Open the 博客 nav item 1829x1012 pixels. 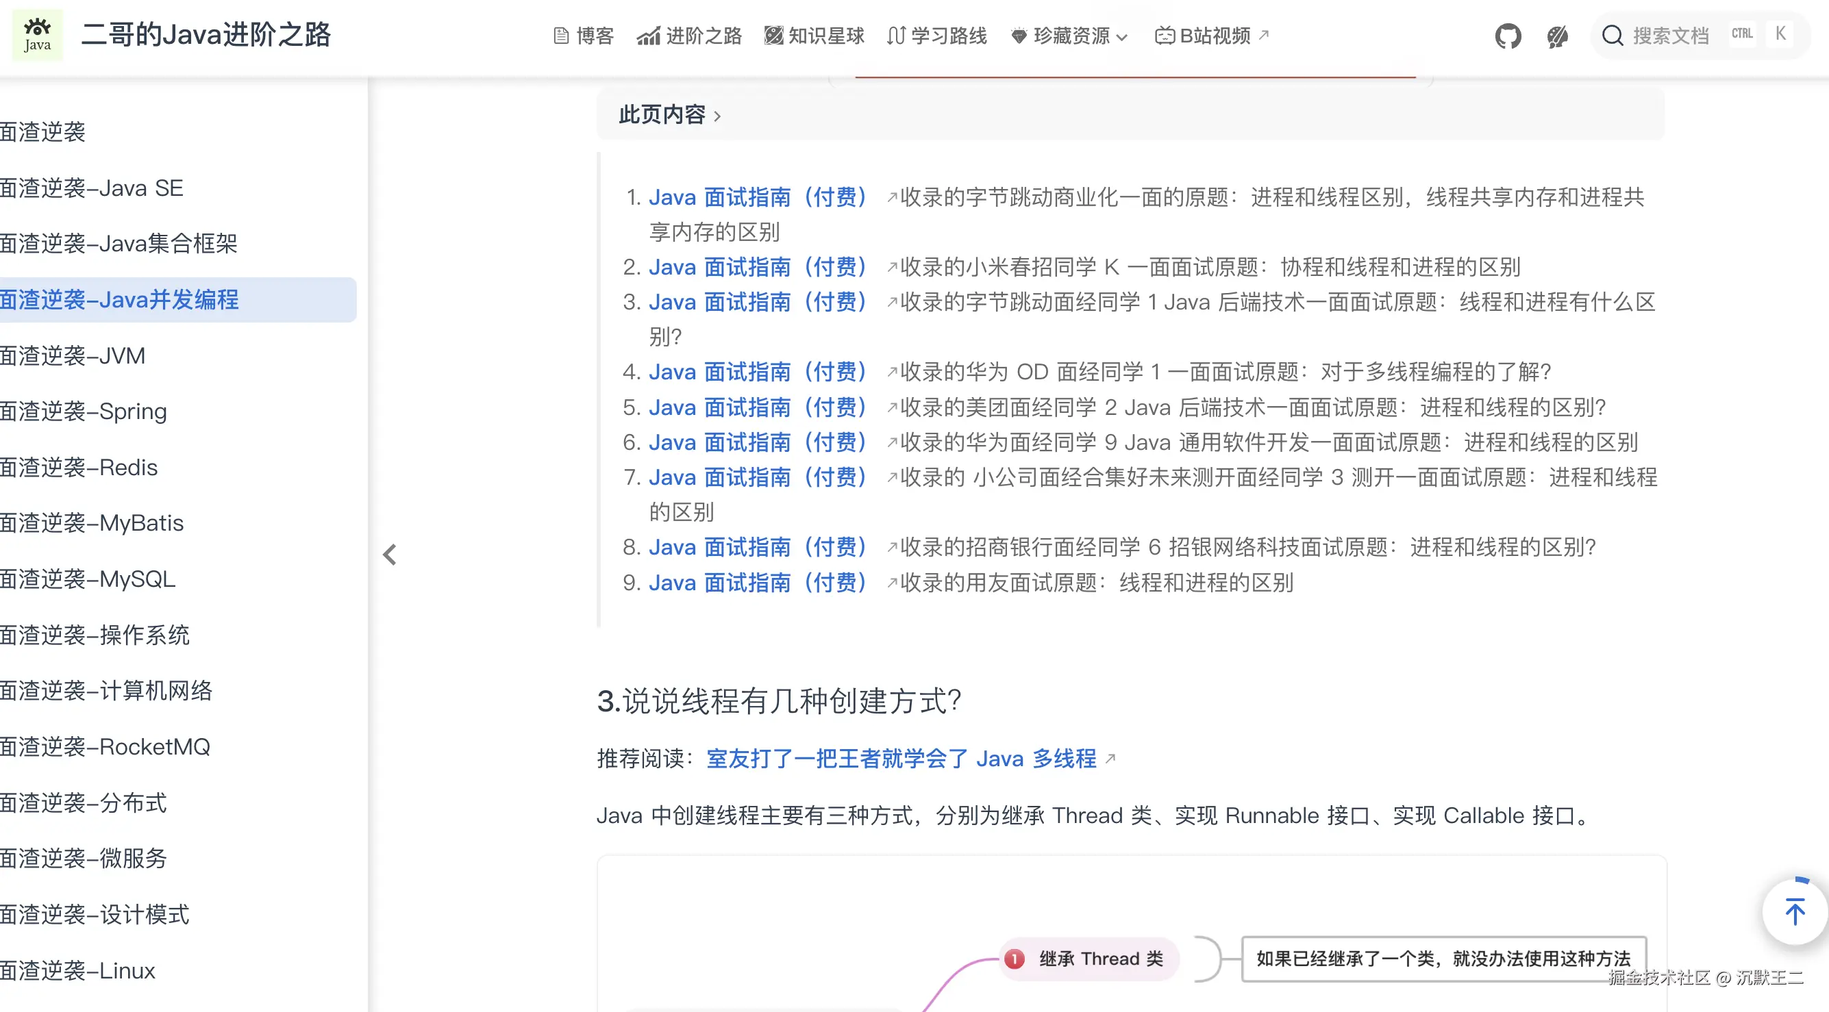[583, 36]
